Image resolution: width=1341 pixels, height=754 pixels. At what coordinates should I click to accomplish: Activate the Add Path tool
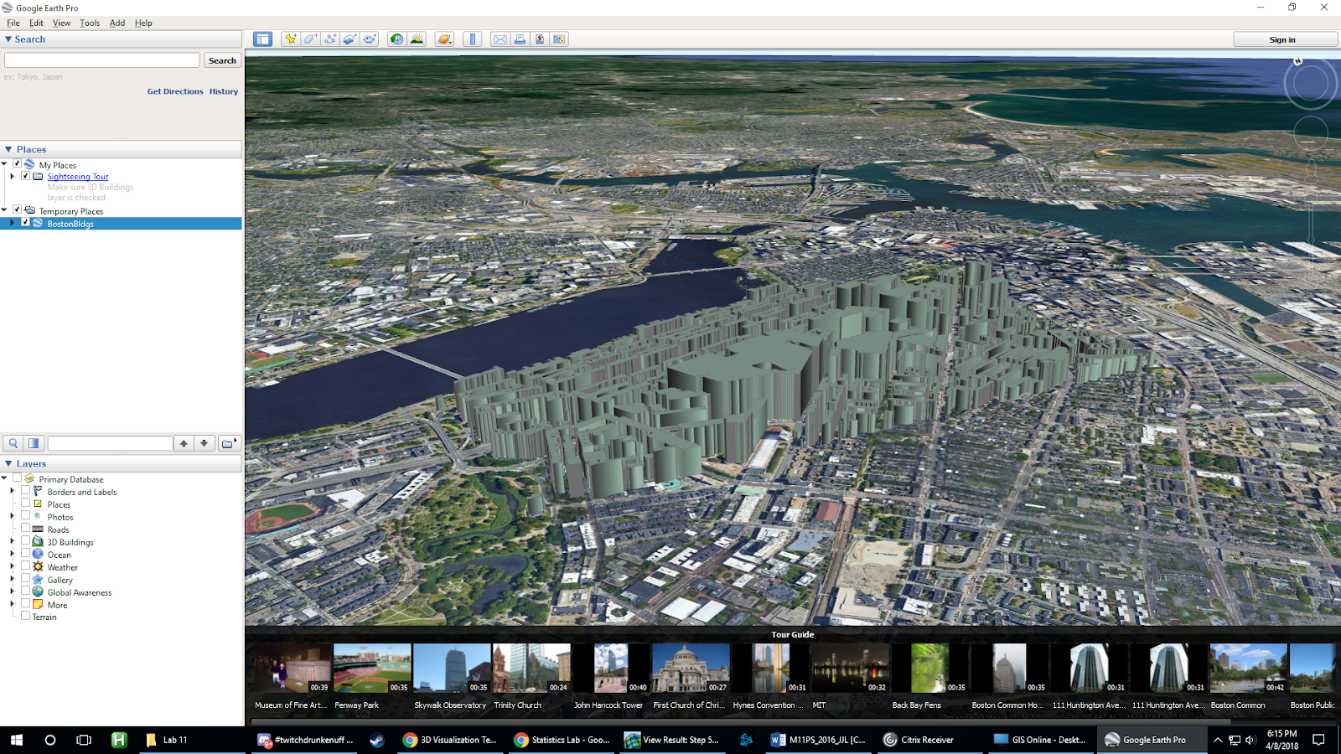pyautogui.click(x=330, y=39)
